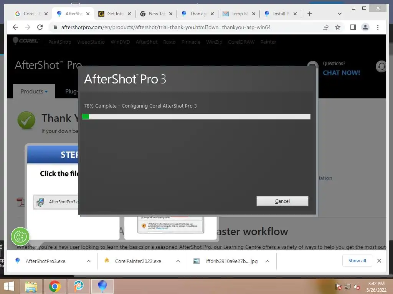
Task: Close the Install P tab
Action: pyautogui.click(x=295, y=14)
